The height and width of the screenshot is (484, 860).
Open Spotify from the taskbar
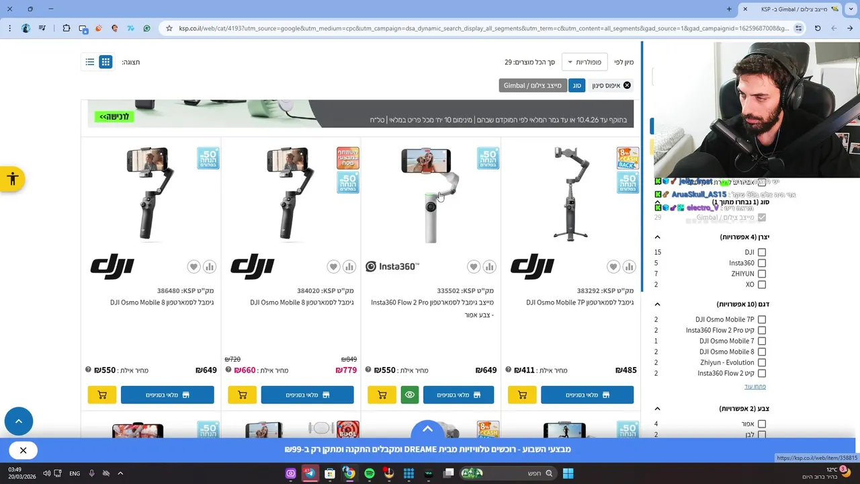pos(369,473)
